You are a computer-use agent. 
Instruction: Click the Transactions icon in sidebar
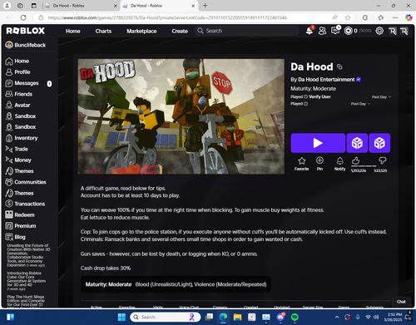[9, 204]
